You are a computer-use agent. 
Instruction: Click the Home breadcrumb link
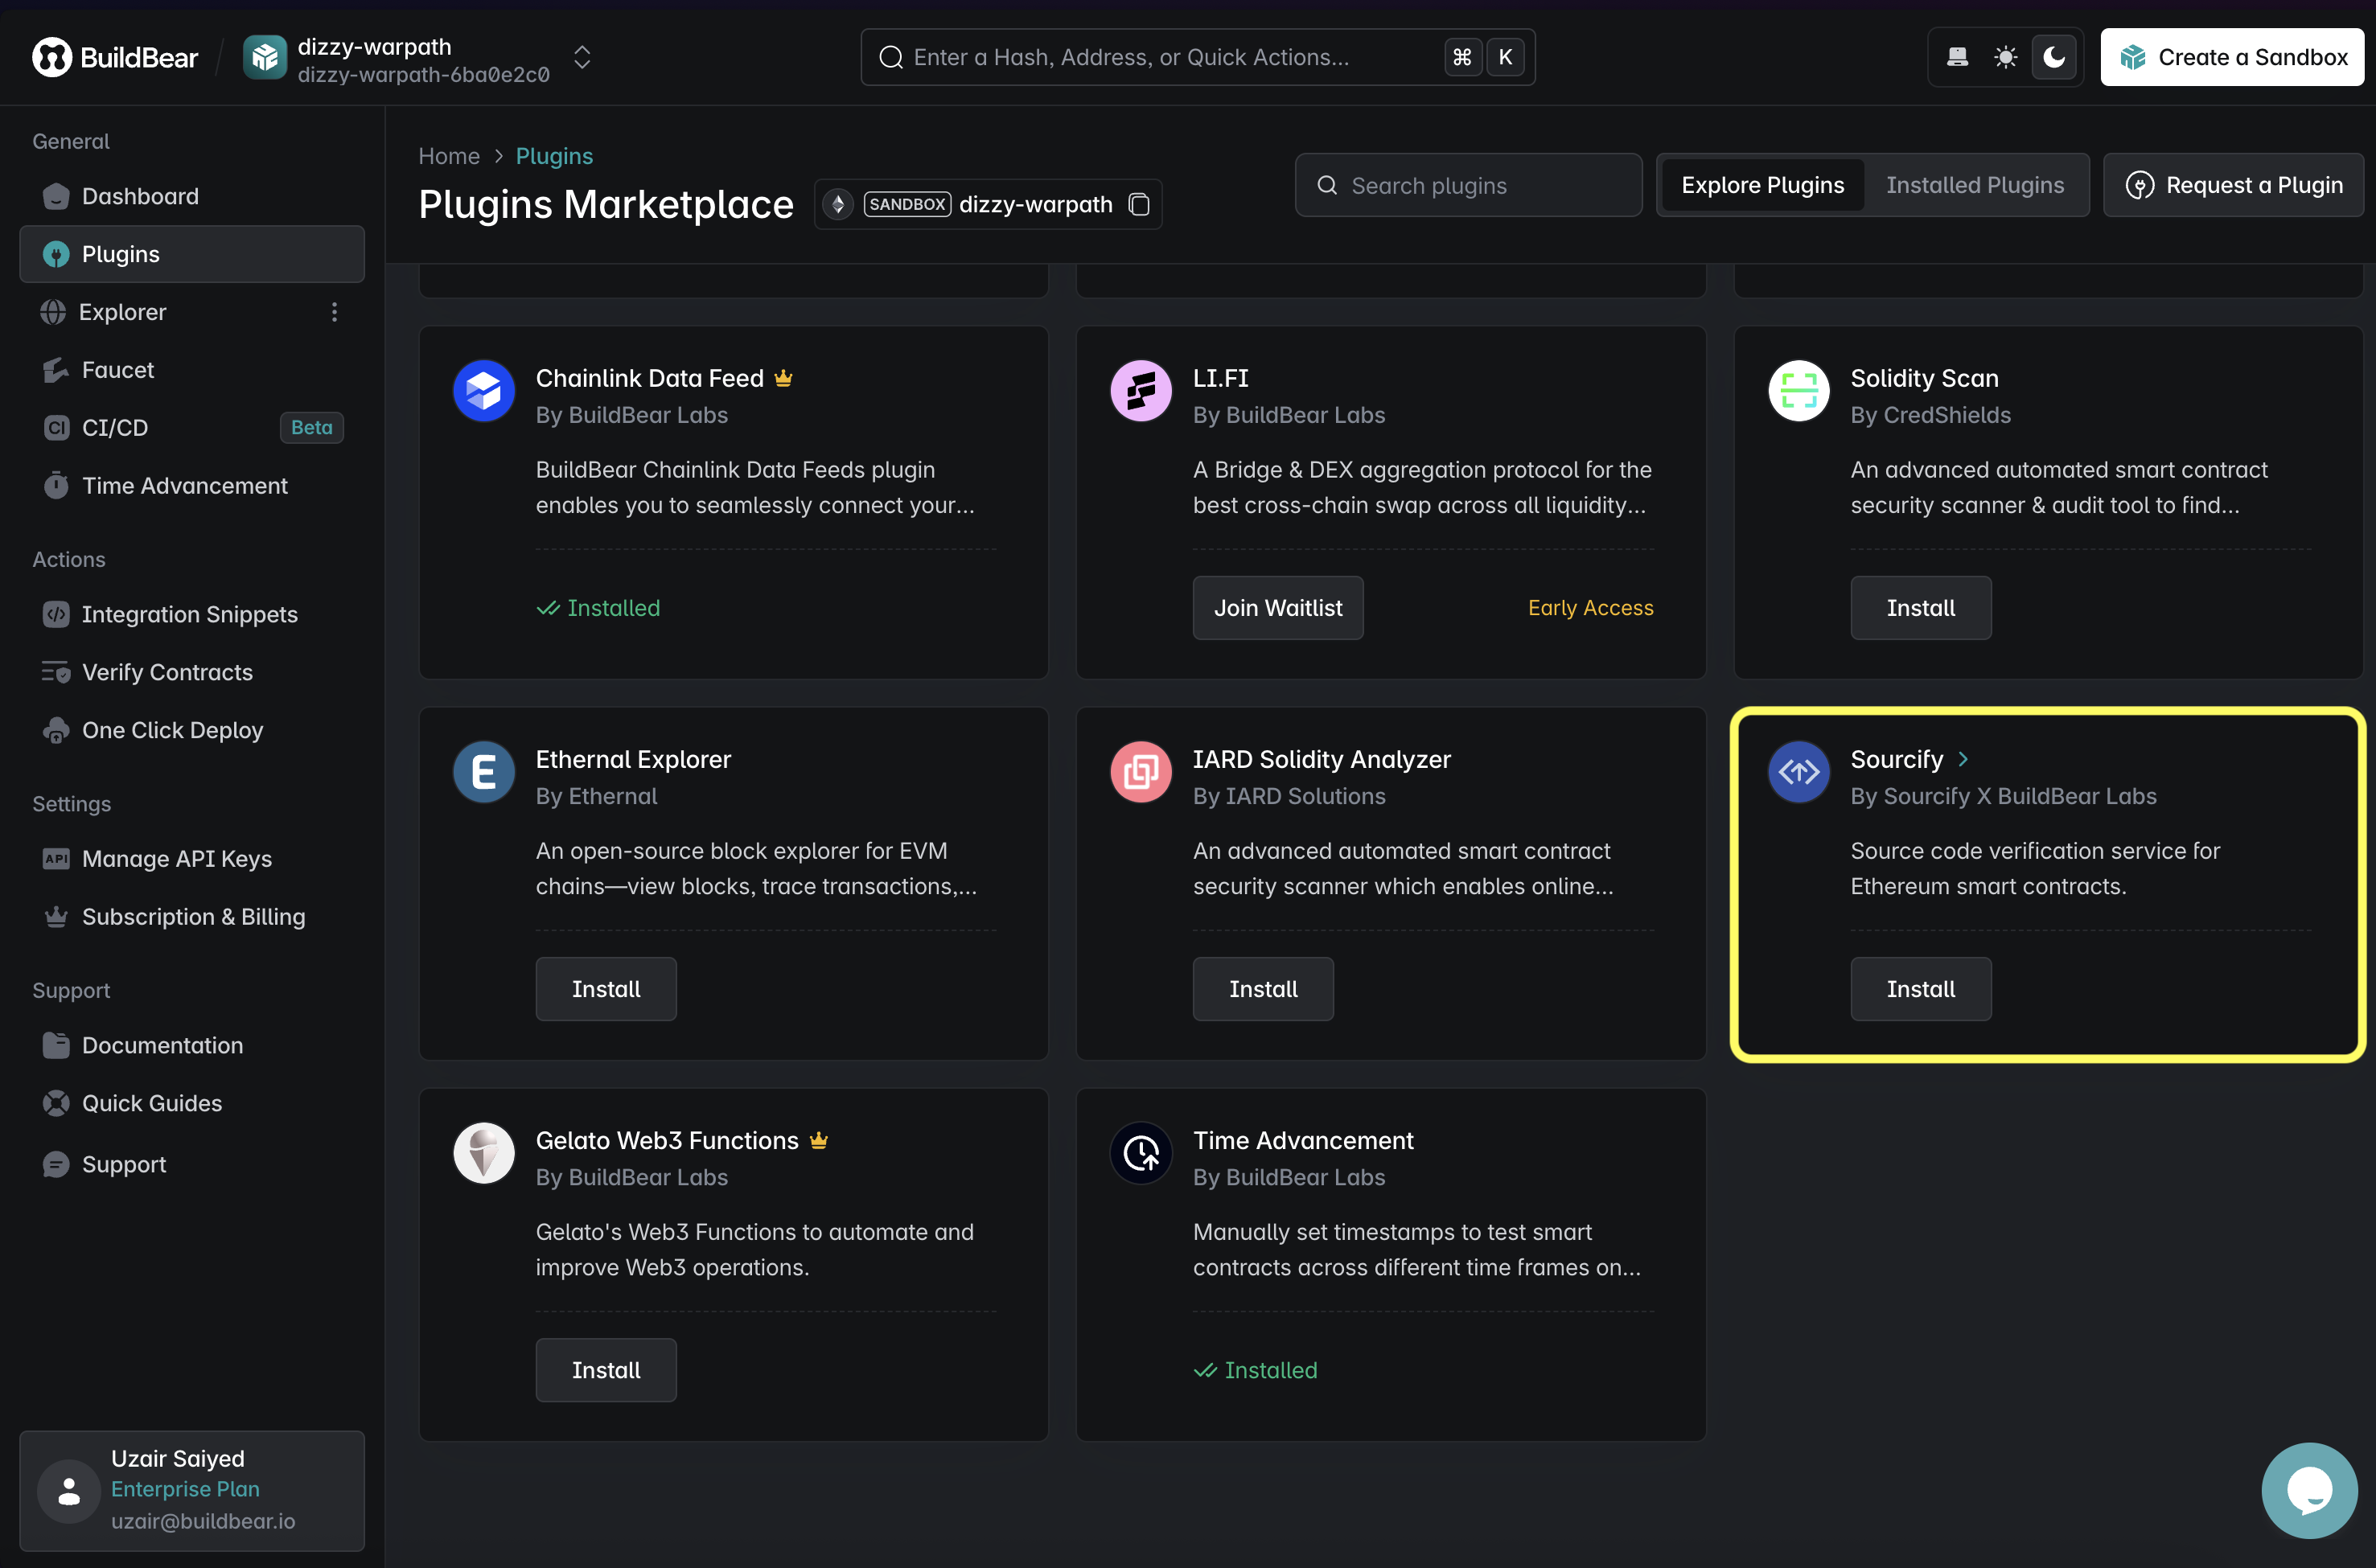tap(449, 156)
